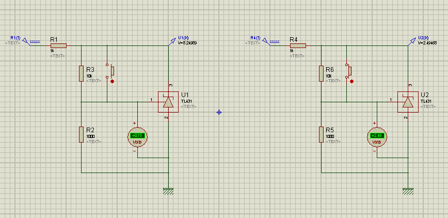
Task: Click the '1000' value under R5
Action: point(330,137)
